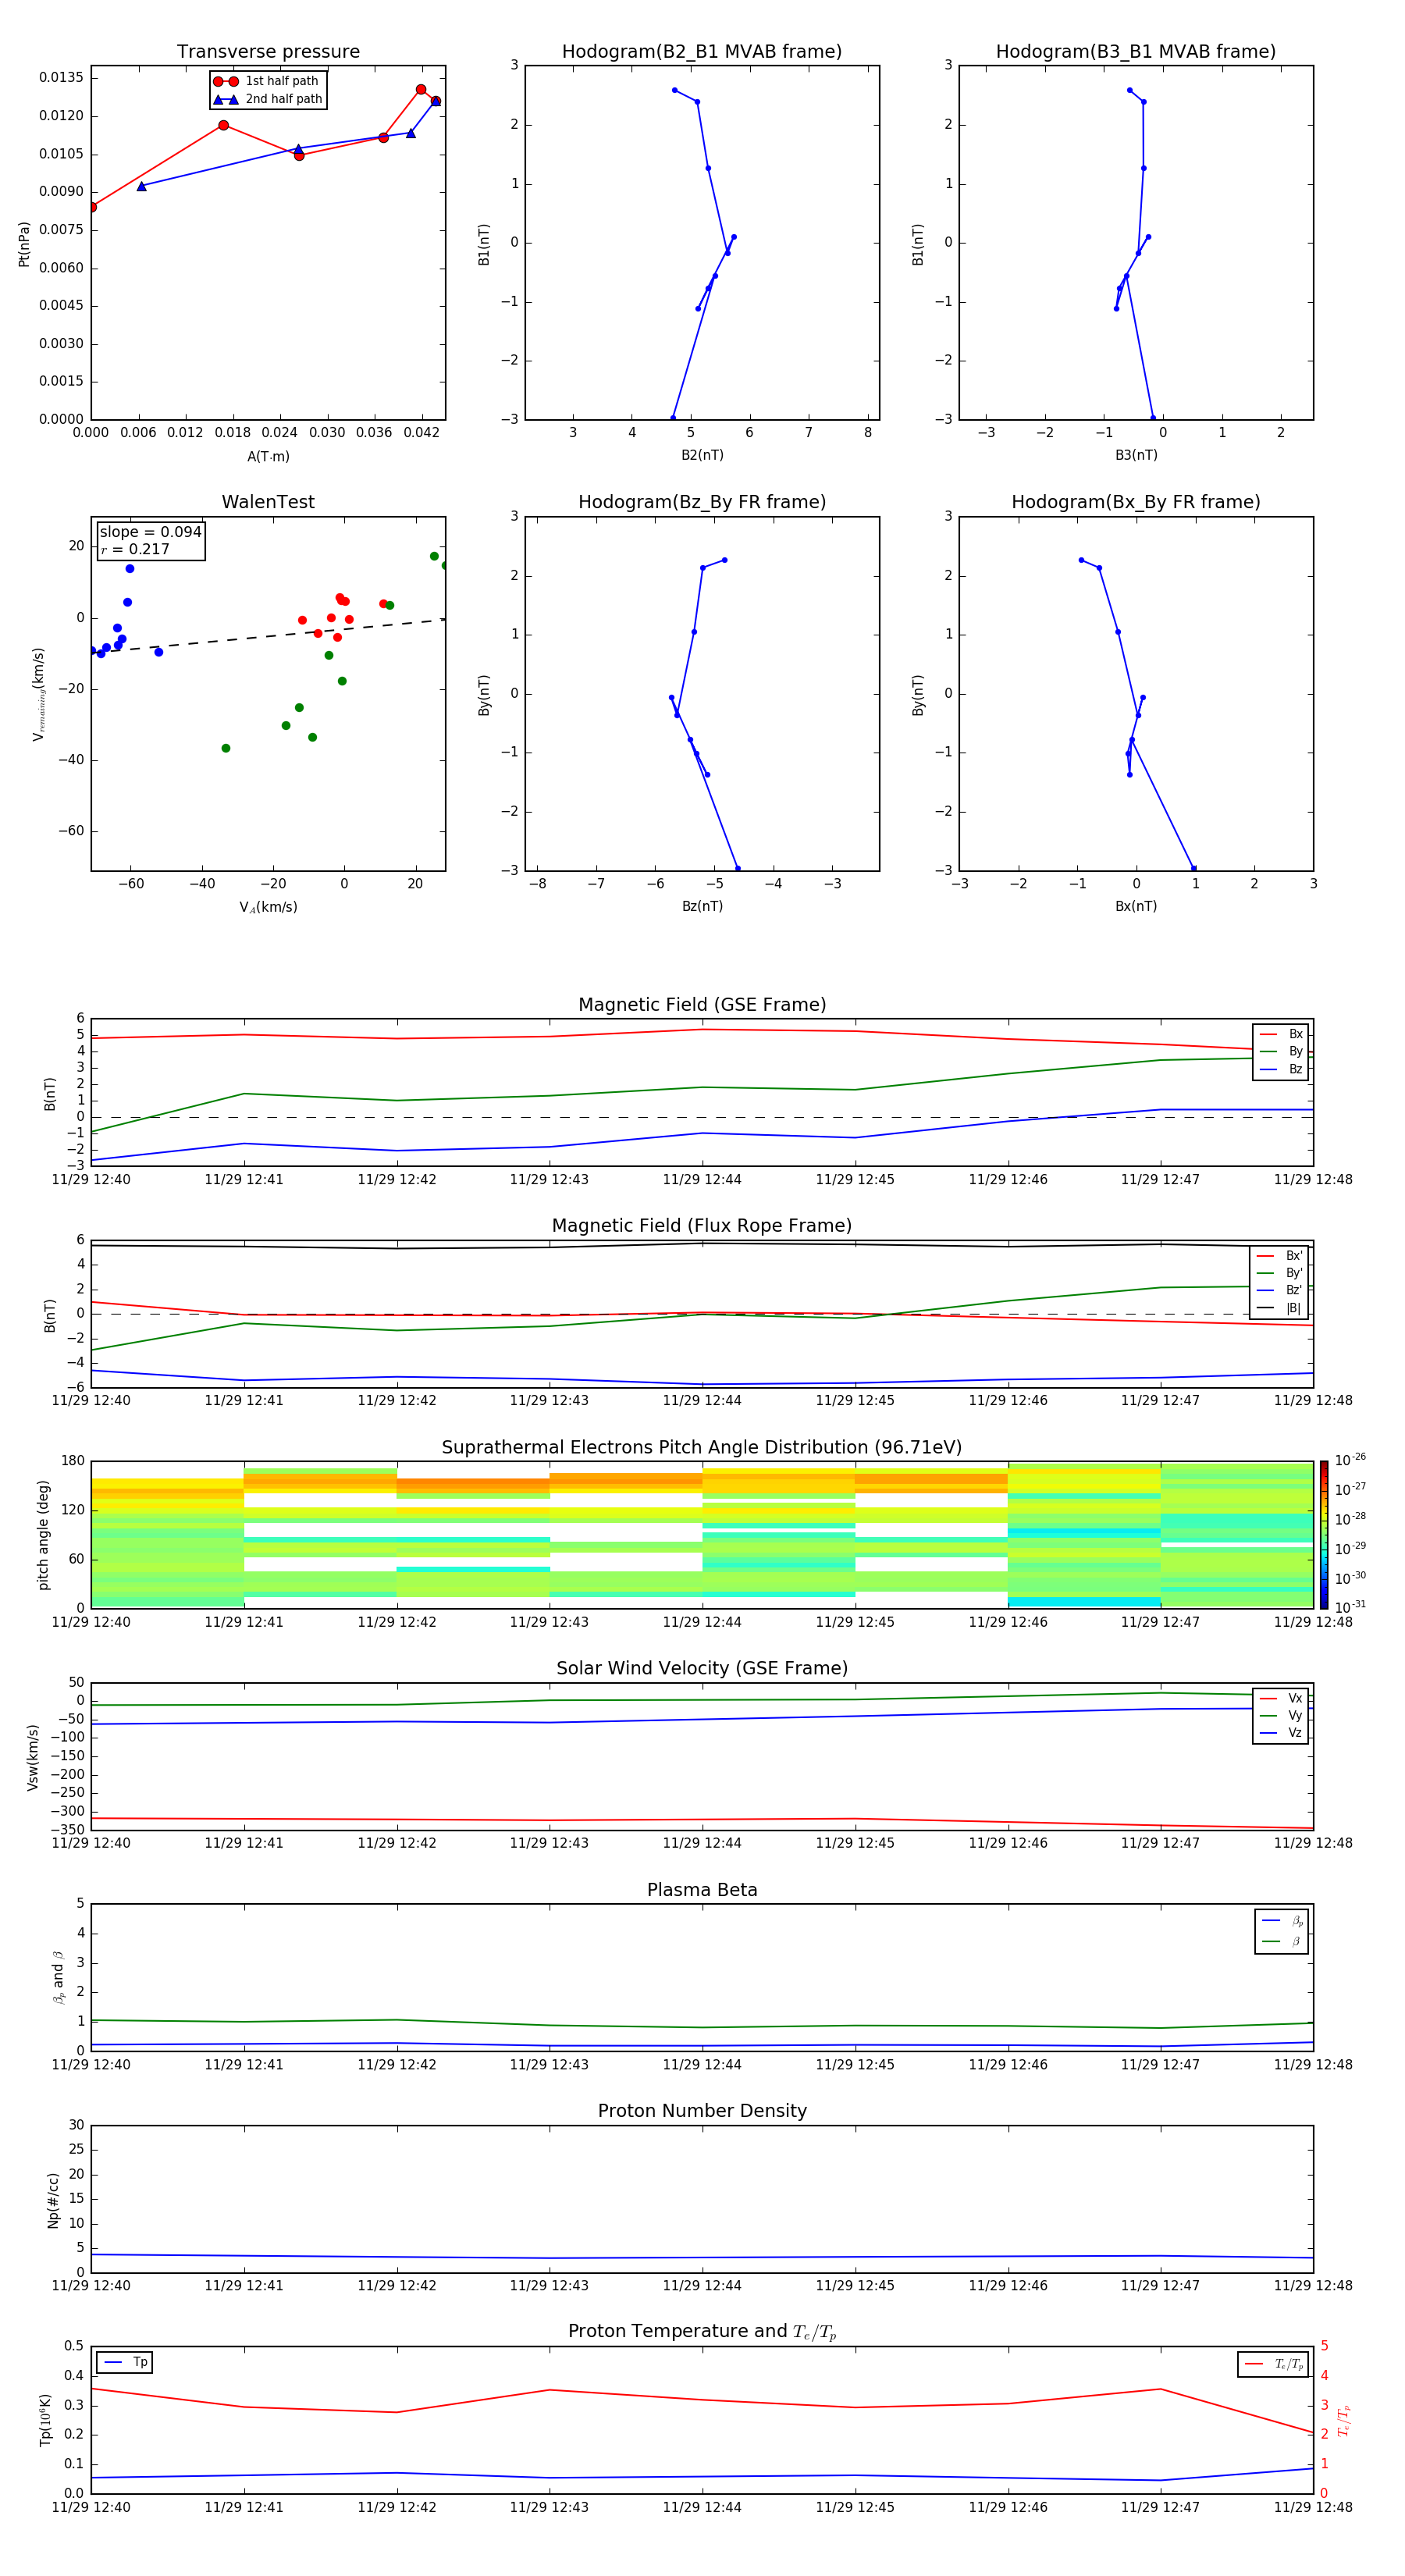Click the 'B3(nT)' x-axis label

(x=1136, y=455)
